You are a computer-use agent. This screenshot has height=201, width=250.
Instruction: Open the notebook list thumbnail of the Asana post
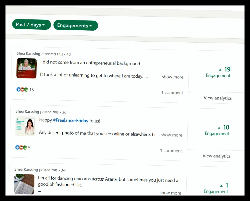point(24,184)
